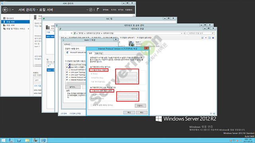This screenshot has height=143, width=255.
Task: Toggle 끝낼 때 설정 유효성 검사 checkbox
Action: (92, 105)
